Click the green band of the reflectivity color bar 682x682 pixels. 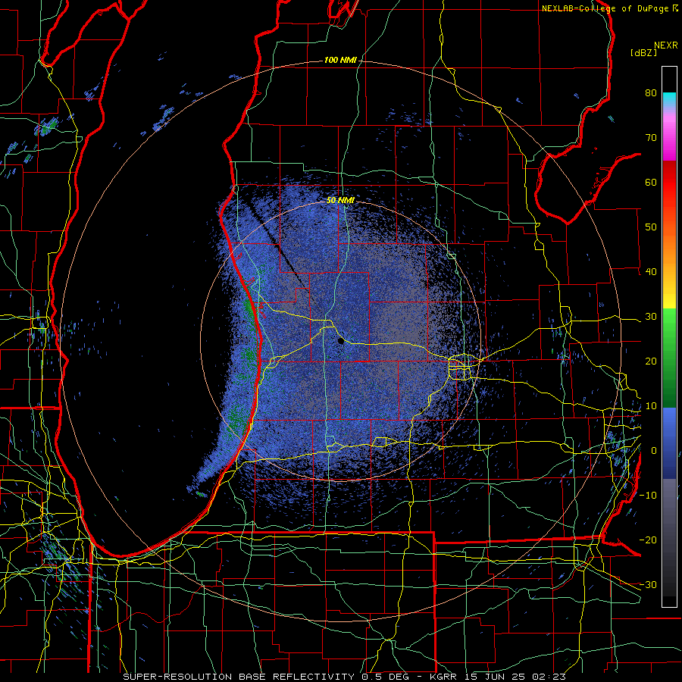pyautogui.click(x=669, y=358)
